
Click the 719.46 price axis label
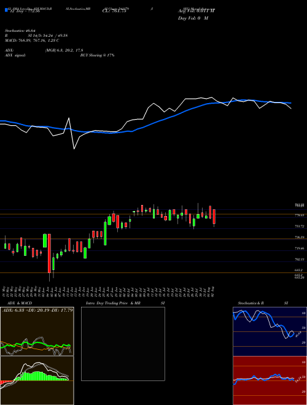[x=299, y=249]
